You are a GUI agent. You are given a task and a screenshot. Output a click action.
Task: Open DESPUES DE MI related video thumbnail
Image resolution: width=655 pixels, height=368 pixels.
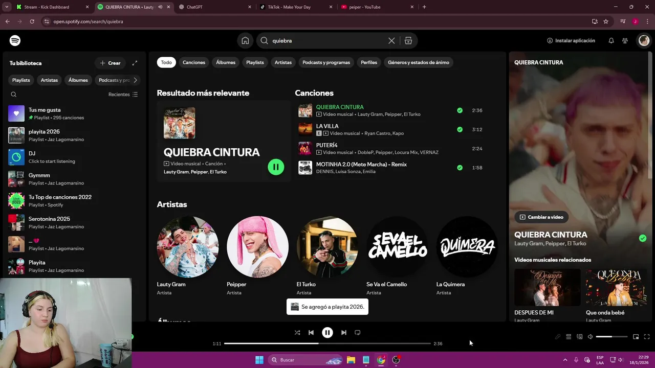point(548,287)
